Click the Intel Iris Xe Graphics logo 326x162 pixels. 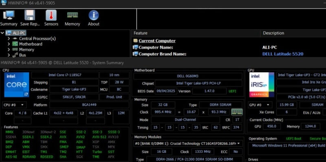[x=262, y=85]
